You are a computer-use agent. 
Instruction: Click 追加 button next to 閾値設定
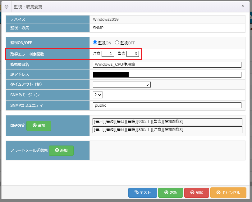pos(39,126)
